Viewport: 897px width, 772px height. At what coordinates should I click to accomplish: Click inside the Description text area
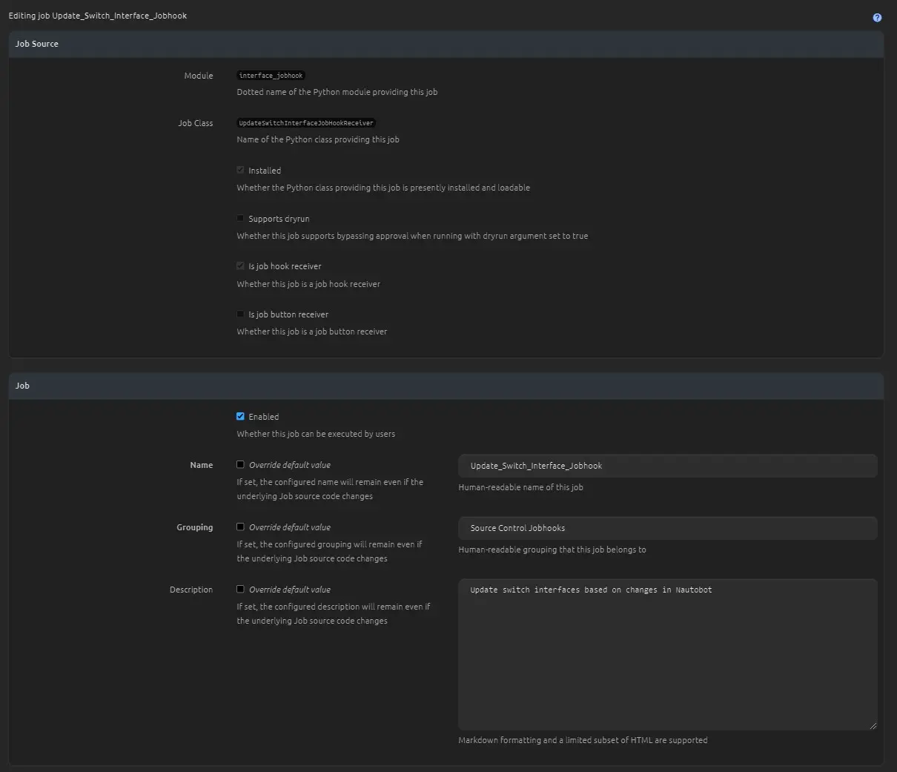point(667,654)
